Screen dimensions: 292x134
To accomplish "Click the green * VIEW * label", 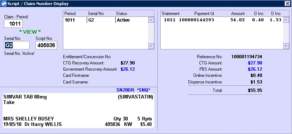I will coord(30,32).
